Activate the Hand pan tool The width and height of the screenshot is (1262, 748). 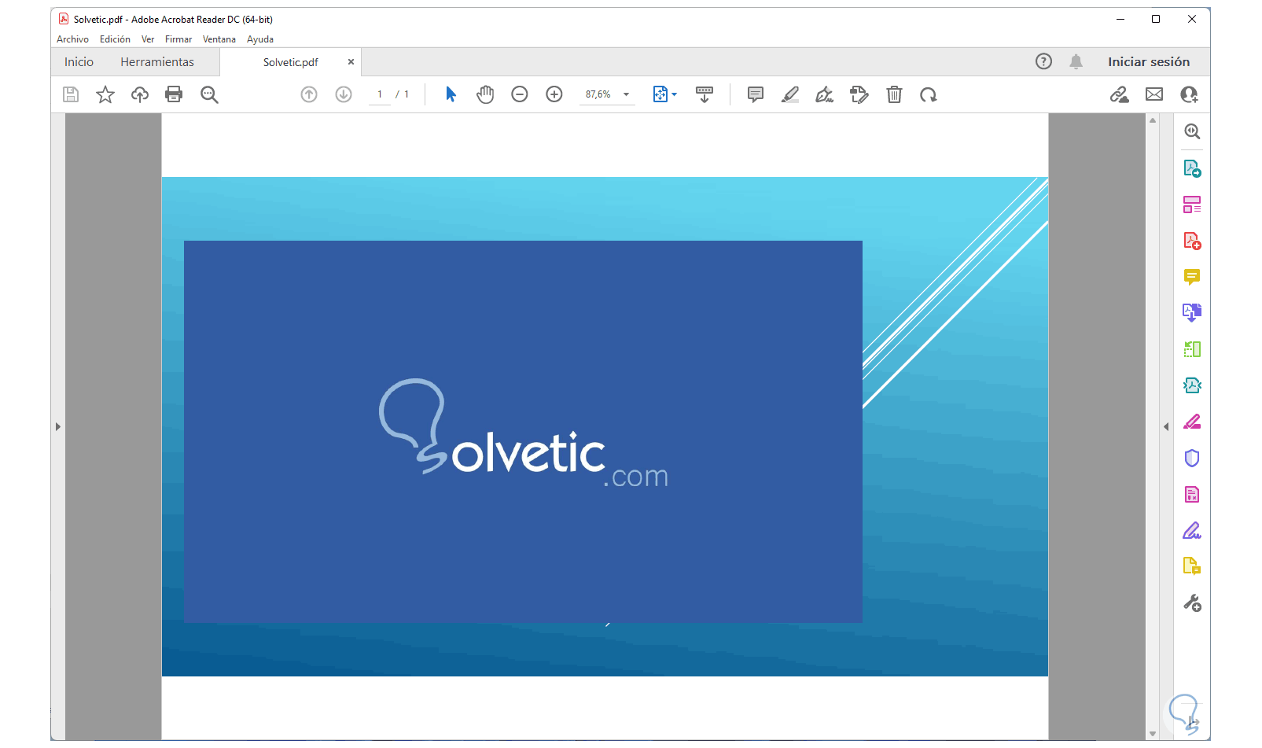click(x=485, y=94)
